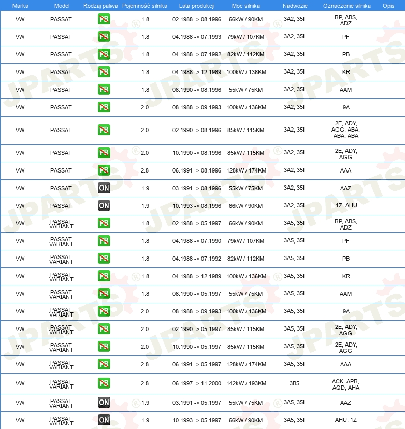Select the '08.1990 -> 05.1997' production years cell
This screenshot has width=405, height=429.
coord(197,294)
